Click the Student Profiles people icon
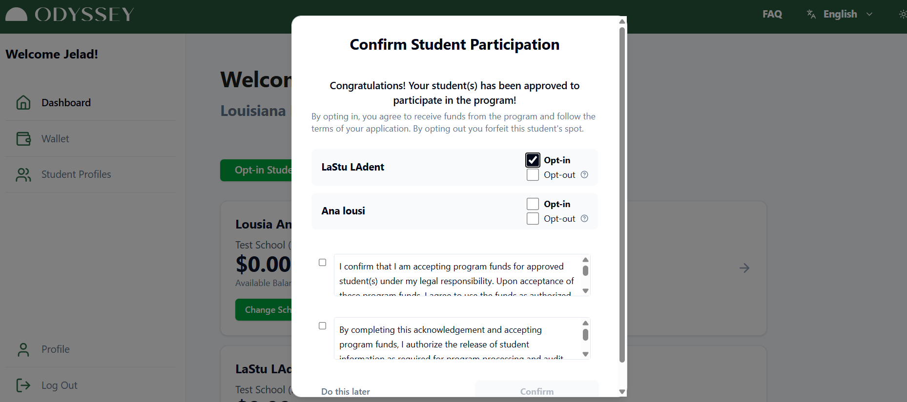 click(x=23, y=174)
